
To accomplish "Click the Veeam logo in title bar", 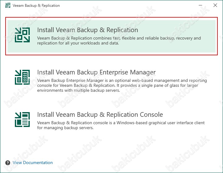I will click(8, 5).
